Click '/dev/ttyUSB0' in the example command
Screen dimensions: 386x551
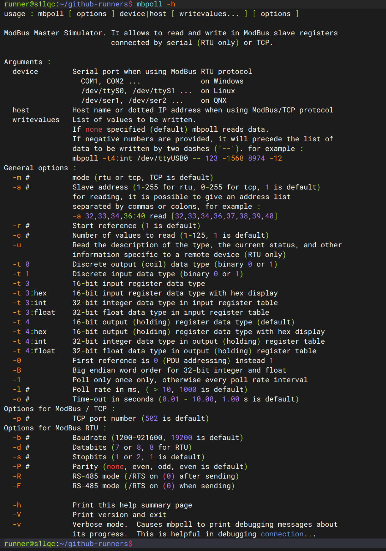(162, 158)
